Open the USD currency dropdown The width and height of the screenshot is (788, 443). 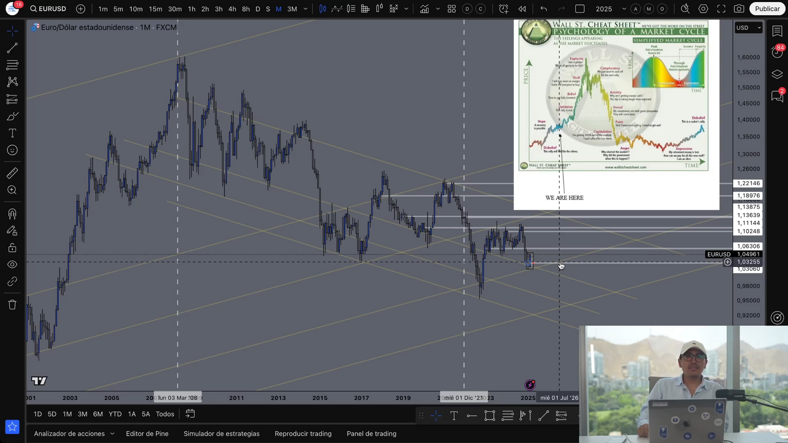click(x=748, y=28)
